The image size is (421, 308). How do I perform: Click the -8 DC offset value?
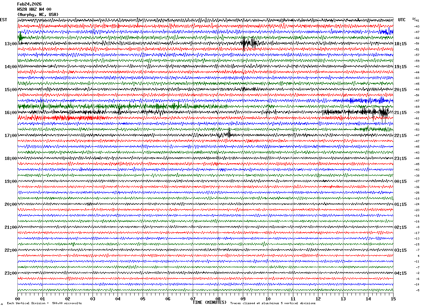418,227
